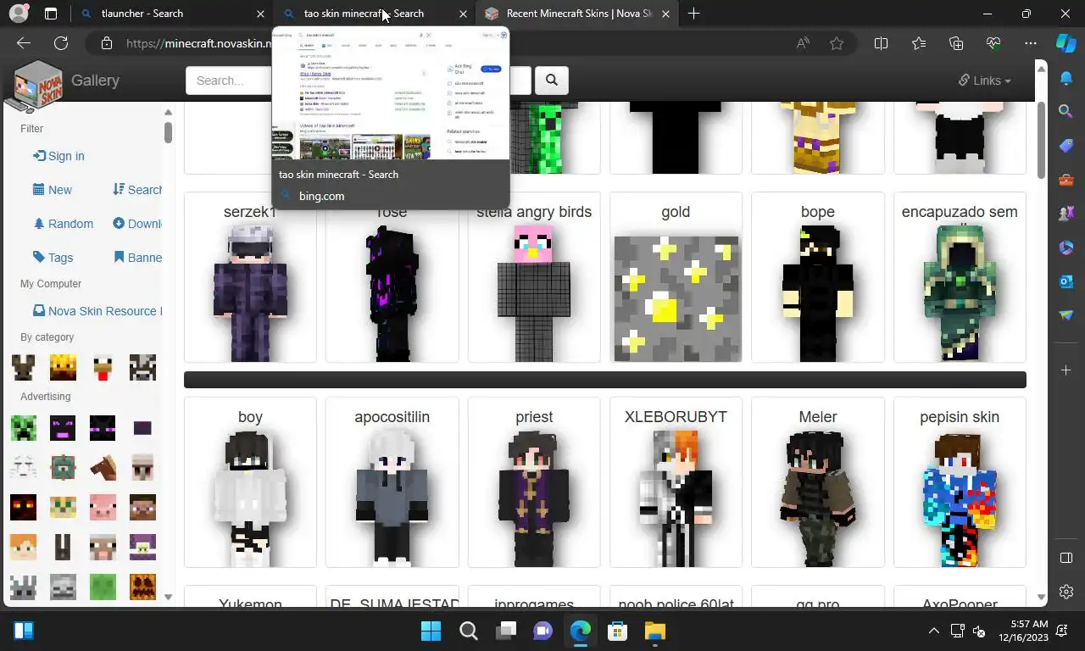Viewport: 1085px width, 651px height.
Task: Open the split screen view
Action: coord(881,43)
